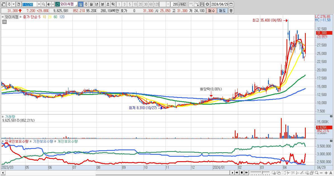
Task: Click the trend line analysis icon
Action: [x=302, y=173]
